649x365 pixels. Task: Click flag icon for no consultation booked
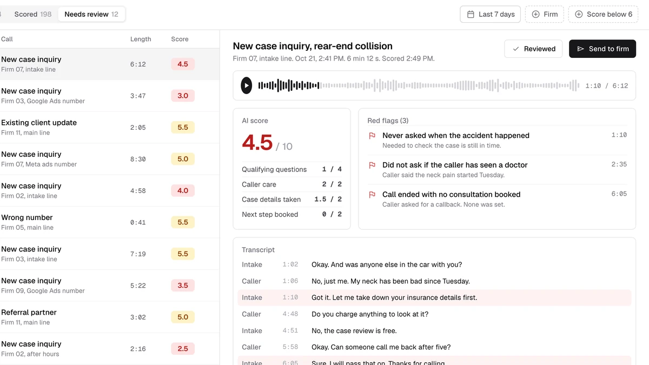pyautogui.click(x=372, y=195)
